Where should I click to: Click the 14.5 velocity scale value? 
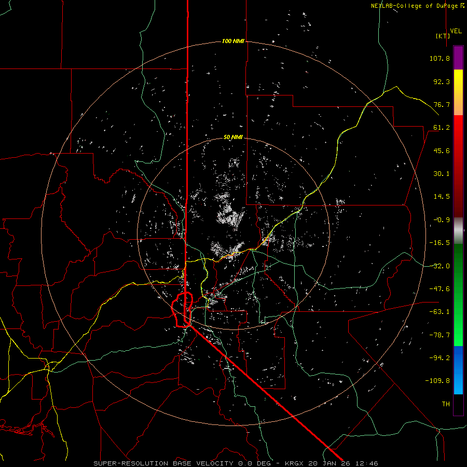442,197
